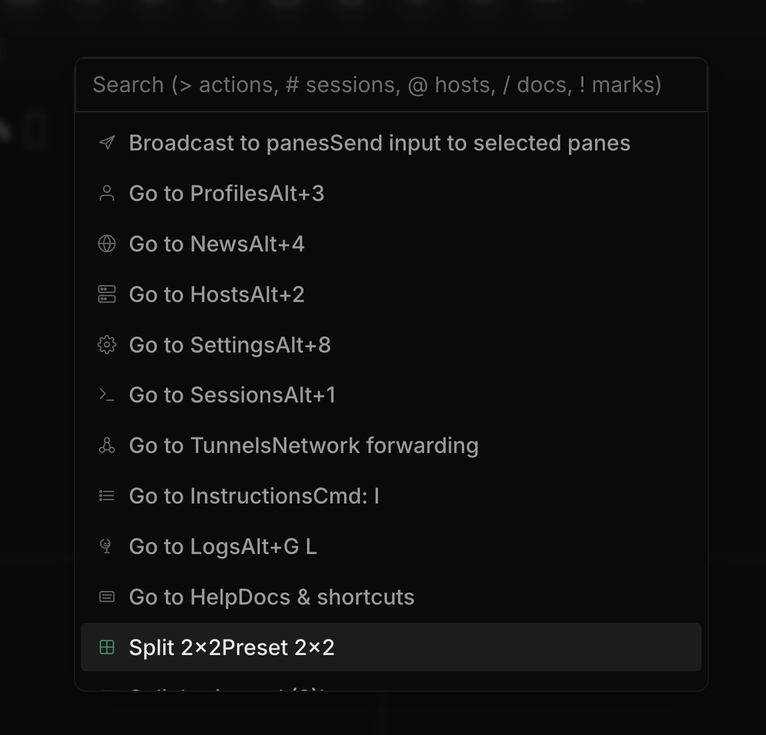Click the terminal prompt icon beside Go to Sessions

(x=107, y=395)
